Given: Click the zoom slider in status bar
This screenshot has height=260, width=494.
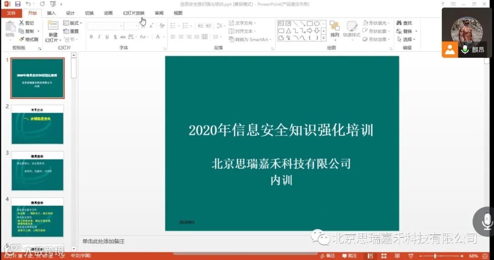Looking at the screenshot, I should pyautogui.click(x=441, y=256).
